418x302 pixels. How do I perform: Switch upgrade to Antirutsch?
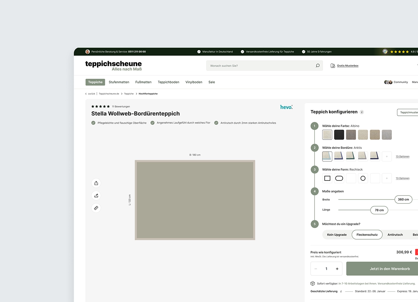pos(395,234)
